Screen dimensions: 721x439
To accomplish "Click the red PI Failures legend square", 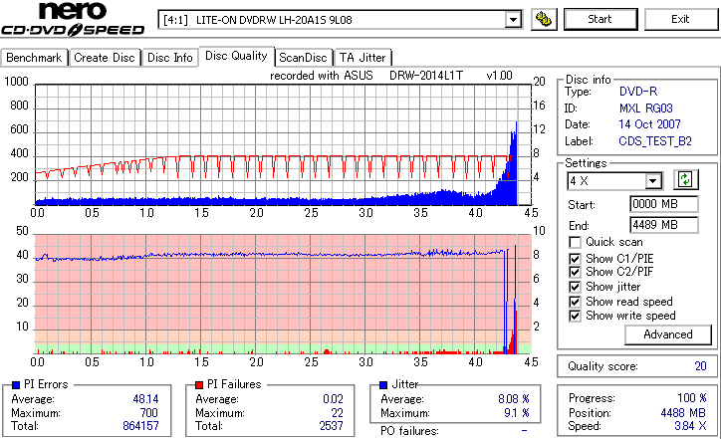I will click(199, 385).
